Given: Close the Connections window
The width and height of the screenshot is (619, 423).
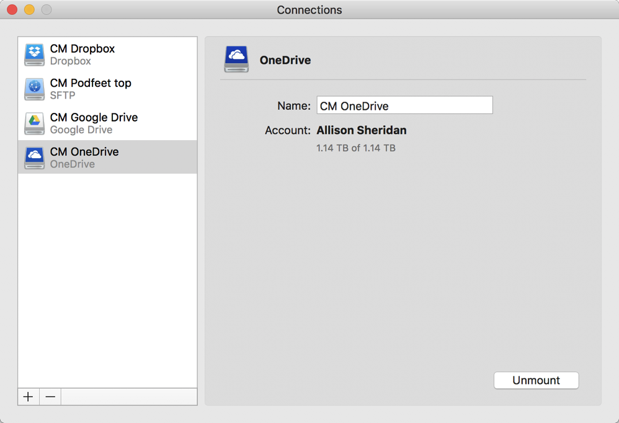Looking at the screenshot, I should [x=12, y=9].
